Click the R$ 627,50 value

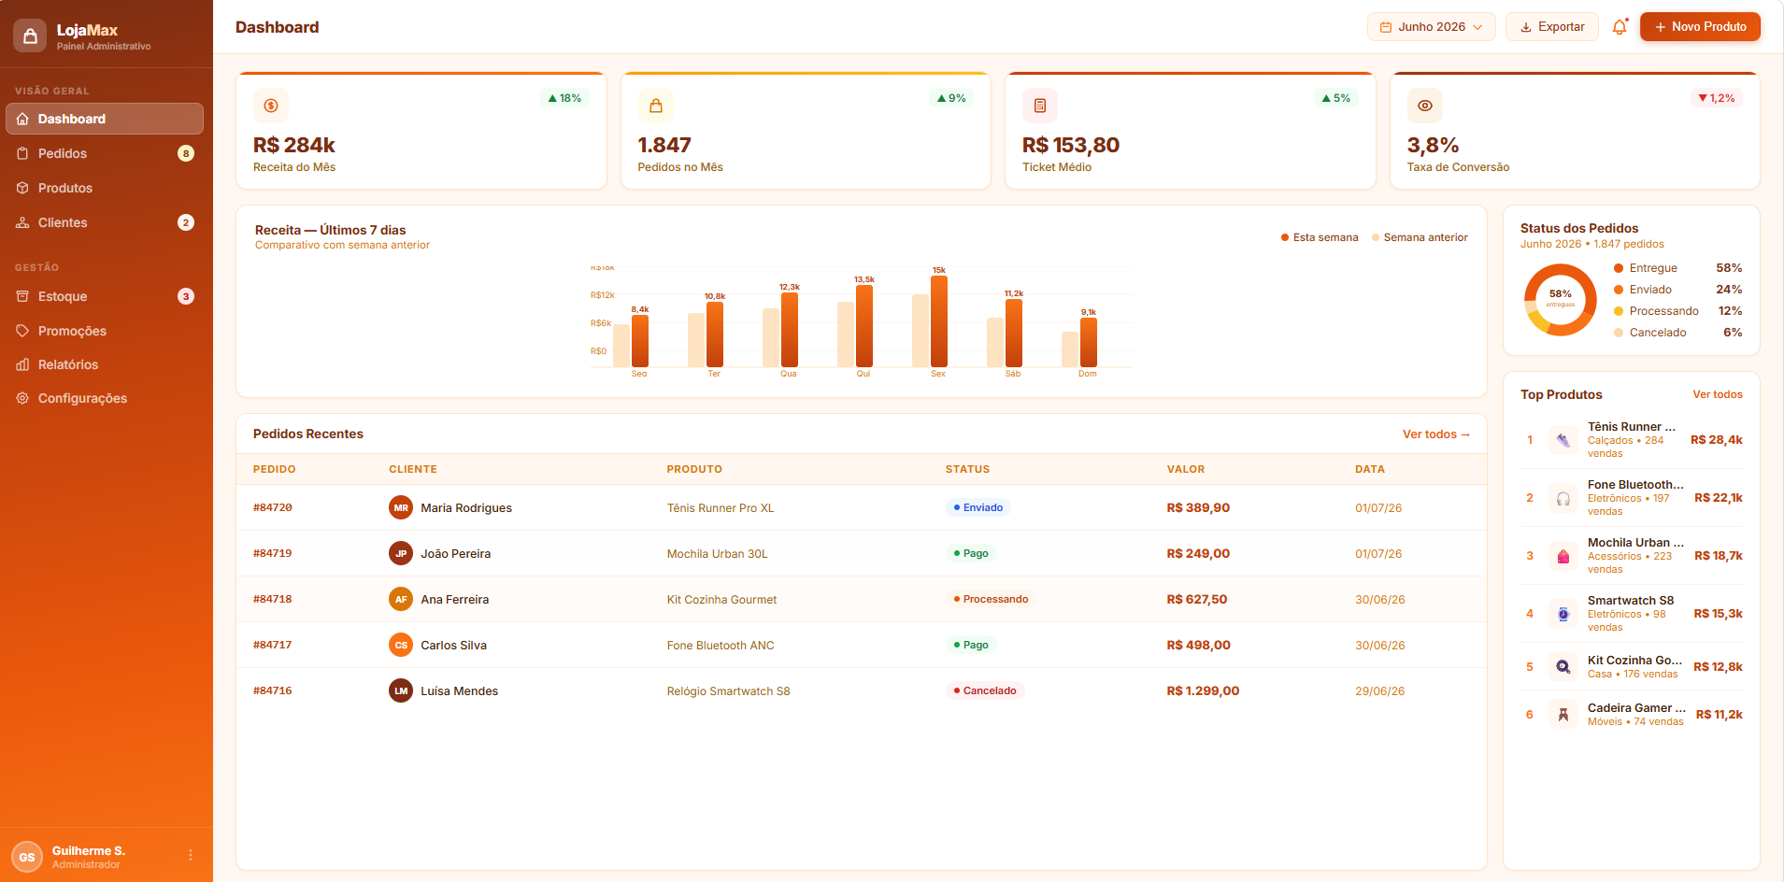(1197, 600)
